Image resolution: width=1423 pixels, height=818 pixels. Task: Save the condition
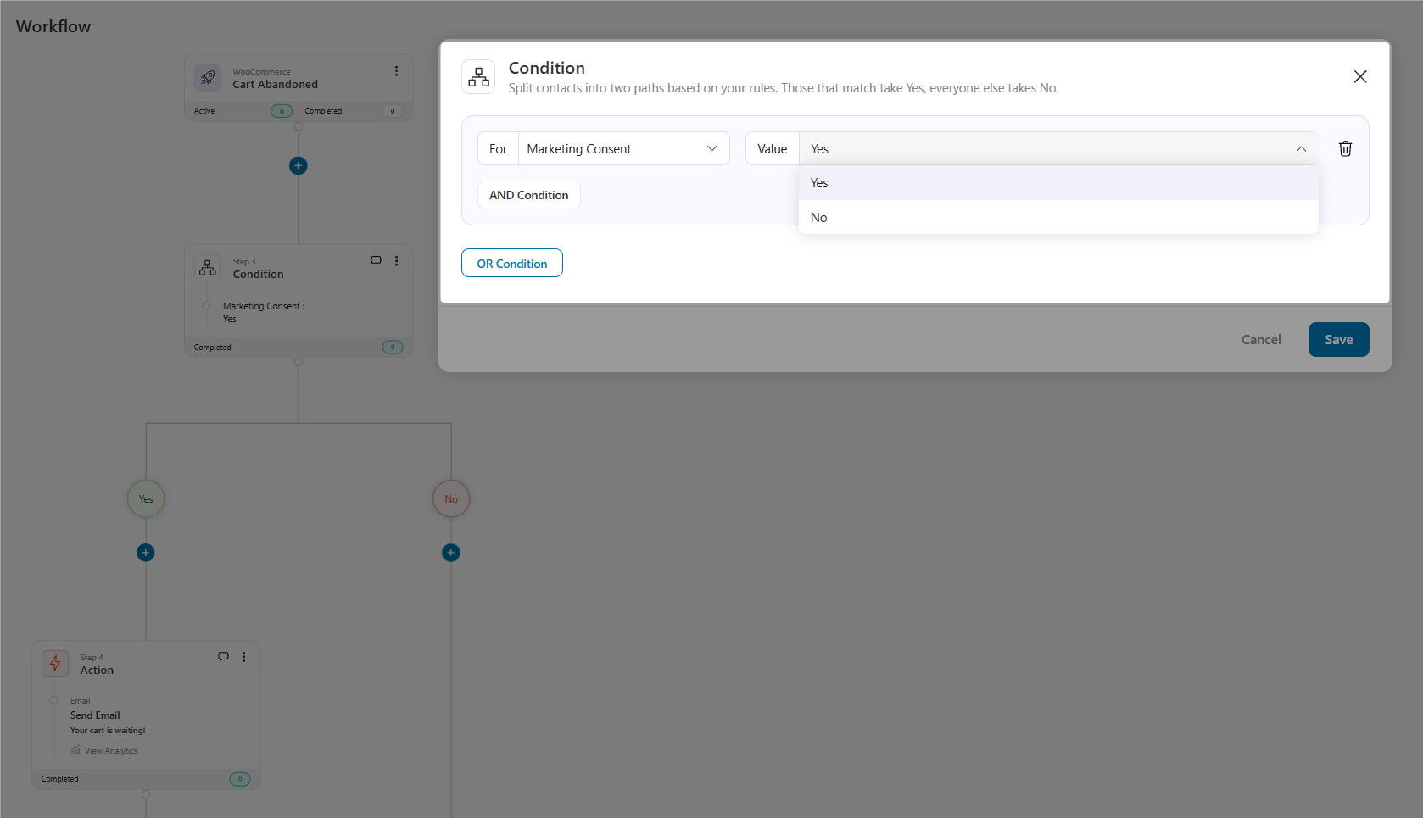(1338, 339)
